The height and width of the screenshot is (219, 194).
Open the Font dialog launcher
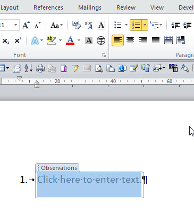[104, 55]
